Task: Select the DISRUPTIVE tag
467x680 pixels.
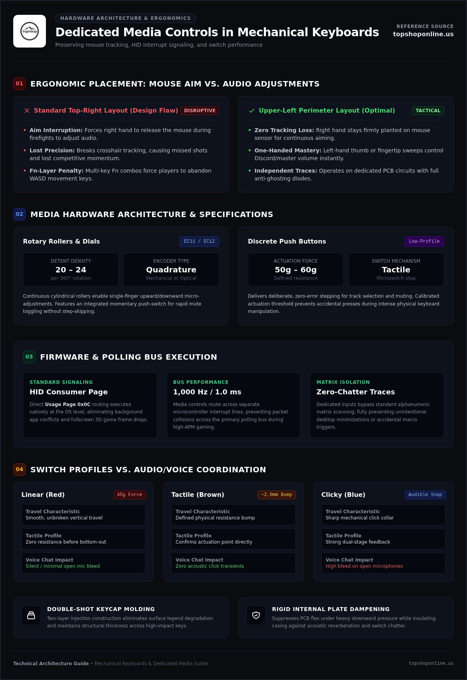Action: (x=200, y=111)
